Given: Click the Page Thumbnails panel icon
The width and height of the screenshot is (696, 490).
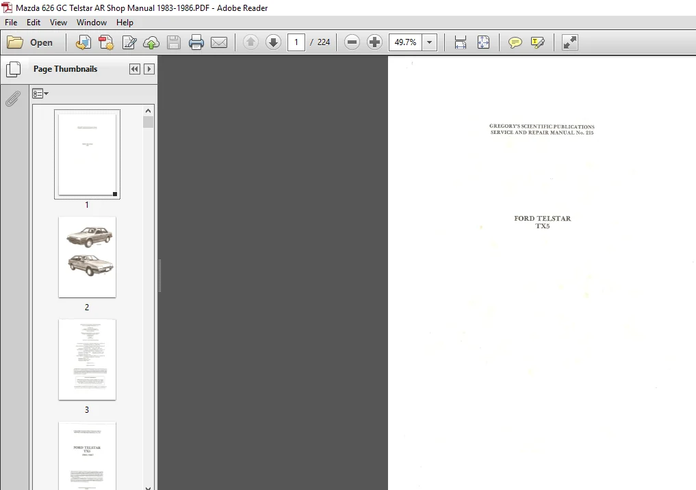Looking at the screenshot, I should pos(14,69).
